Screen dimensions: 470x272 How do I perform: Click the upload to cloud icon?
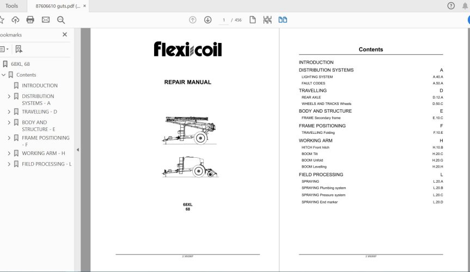15,20
